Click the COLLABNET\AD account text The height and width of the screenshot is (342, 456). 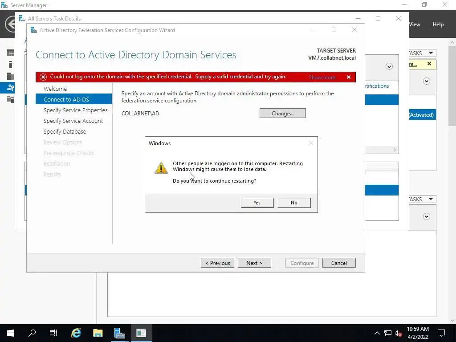(x=140, y=114)
